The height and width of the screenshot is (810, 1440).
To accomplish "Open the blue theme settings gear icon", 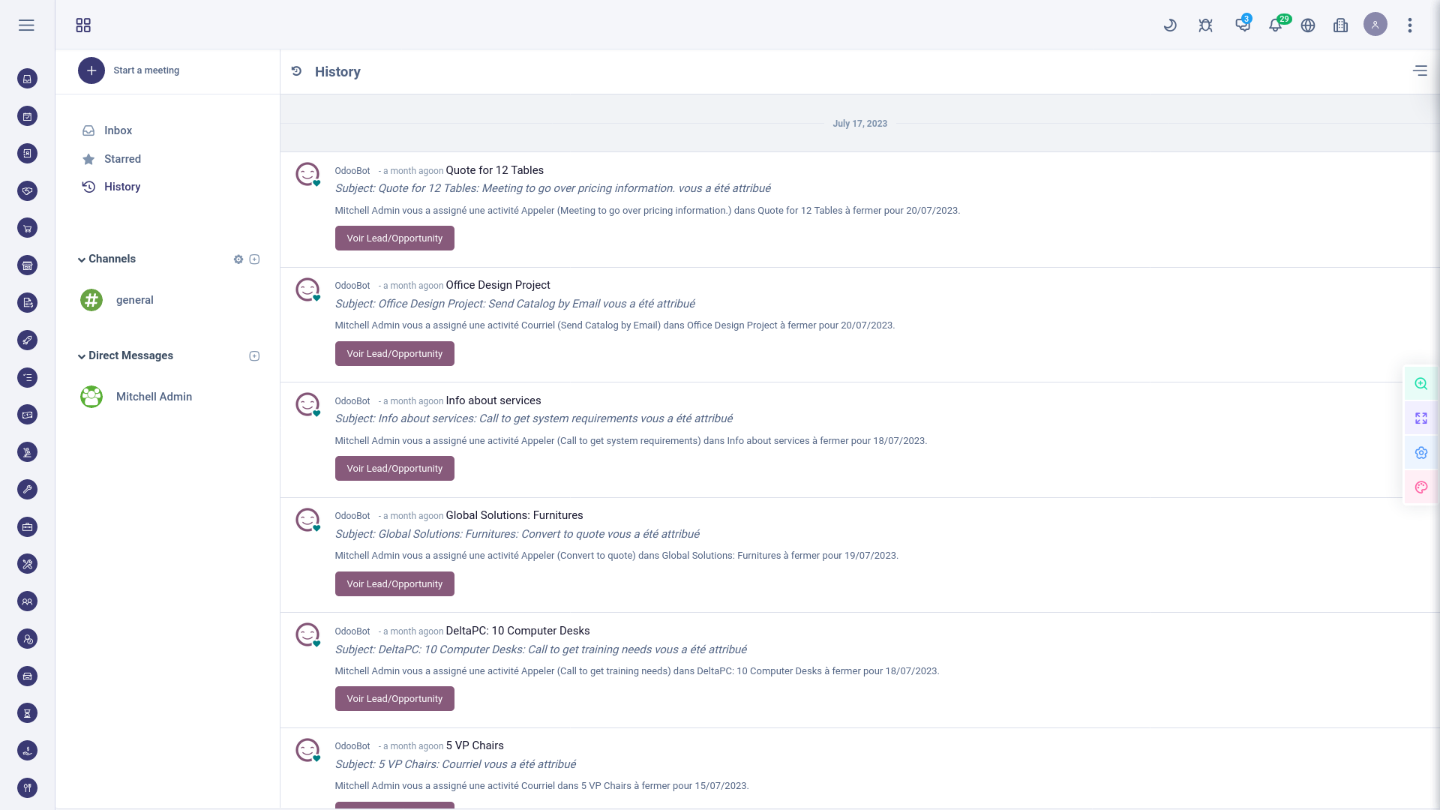I will (1421, 453).
